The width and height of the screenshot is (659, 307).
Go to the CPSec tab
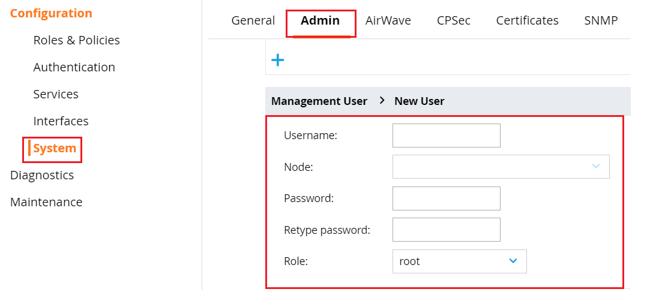coord(454,20)
